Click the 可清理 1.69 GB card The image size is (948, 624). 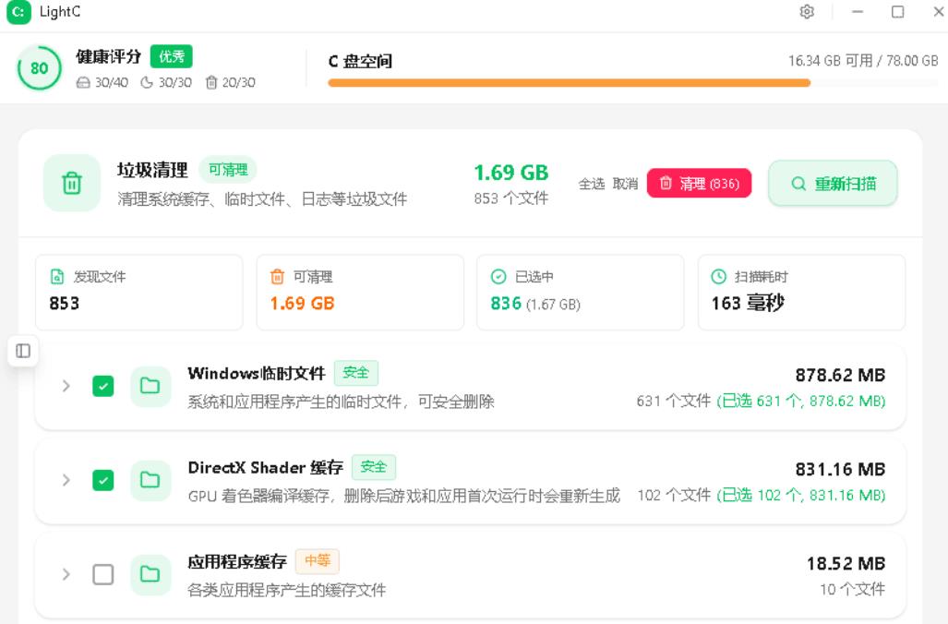[360, 293]
